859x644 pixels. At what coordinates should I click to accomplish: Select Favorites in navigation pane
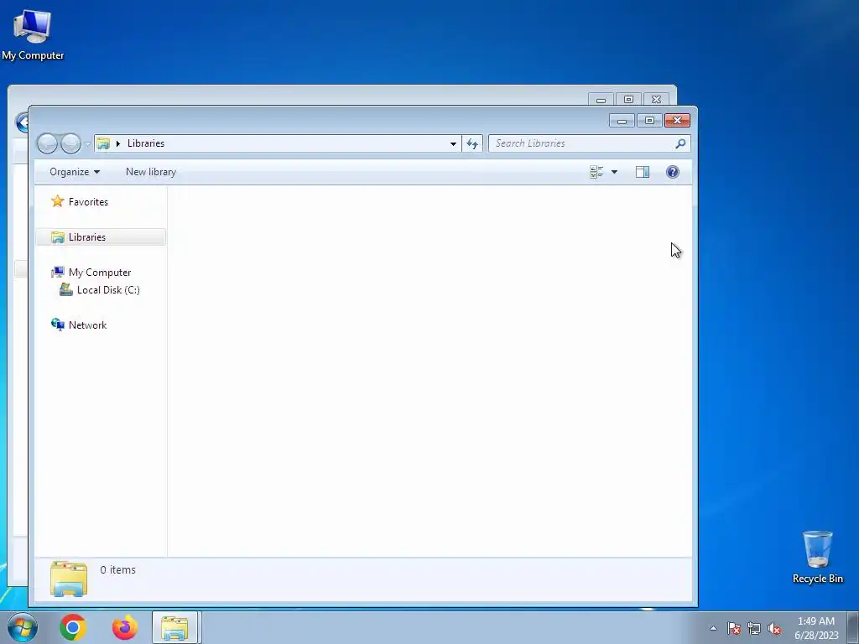coord(88,202)
